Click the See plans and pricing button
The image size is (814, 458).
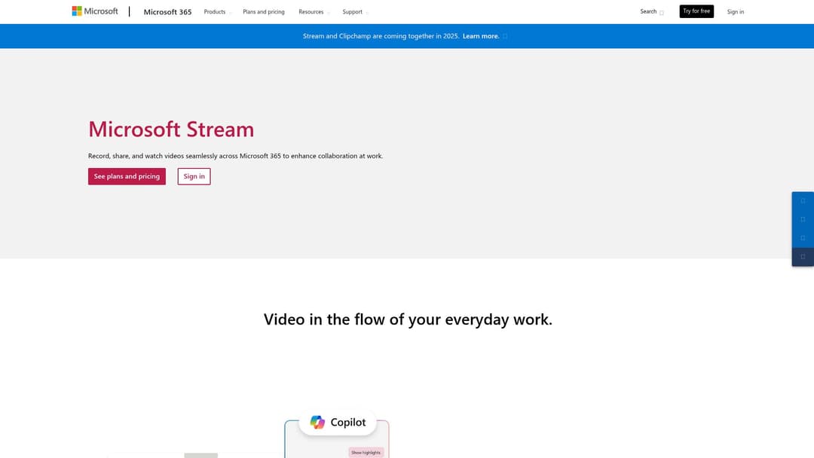[127, 176]
